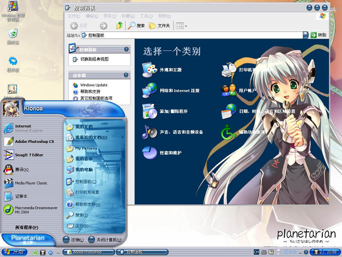Launch Internet Explorer from Start menu

[x=32, y=128]
